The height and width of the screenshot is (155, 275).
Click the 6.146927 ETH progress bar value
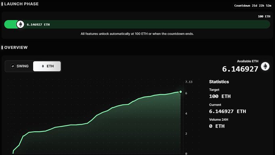coord(38,25)
